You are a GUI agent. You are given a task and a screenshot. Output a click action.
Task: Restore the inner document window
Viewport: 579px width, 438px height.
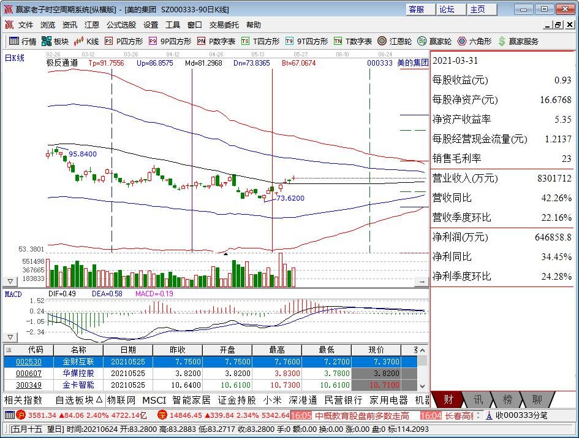pyautogui.click(x=558, y=25)
